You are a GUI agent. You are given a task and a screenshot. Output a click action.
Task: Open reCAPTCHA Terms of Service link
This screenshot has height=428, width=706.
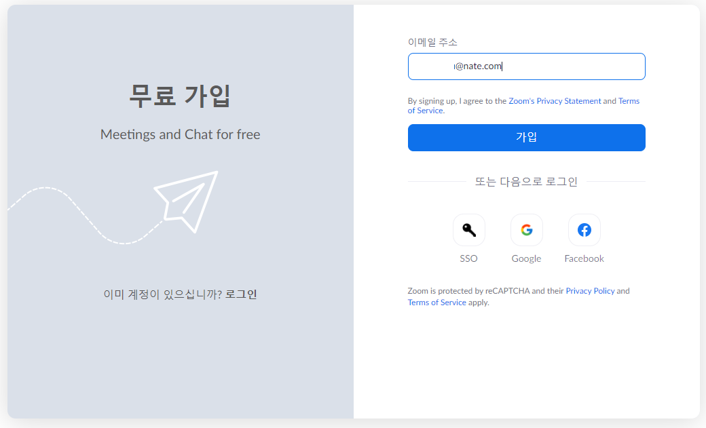pos(436,303)
